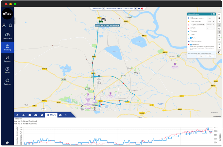Image resolution: width=223 pixels, height=147 pixels.
Task: Click the person marker icon in right toolbar
Action: click(x=219, y=22)
